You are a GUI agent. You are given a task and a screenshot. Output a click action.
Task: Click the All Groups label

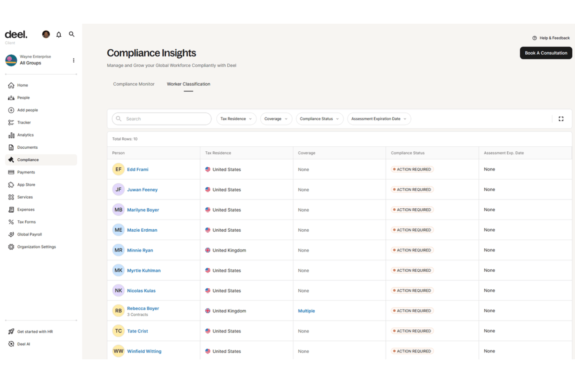[x=30, y=63]
